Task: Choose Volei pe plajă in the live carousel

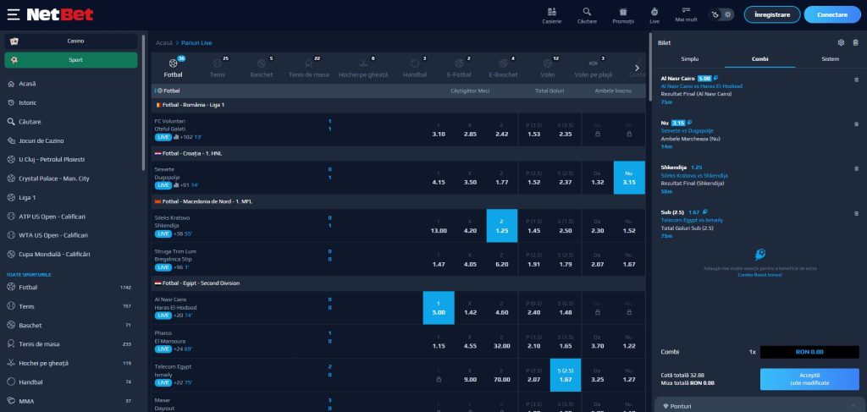Action: [594, 68]
